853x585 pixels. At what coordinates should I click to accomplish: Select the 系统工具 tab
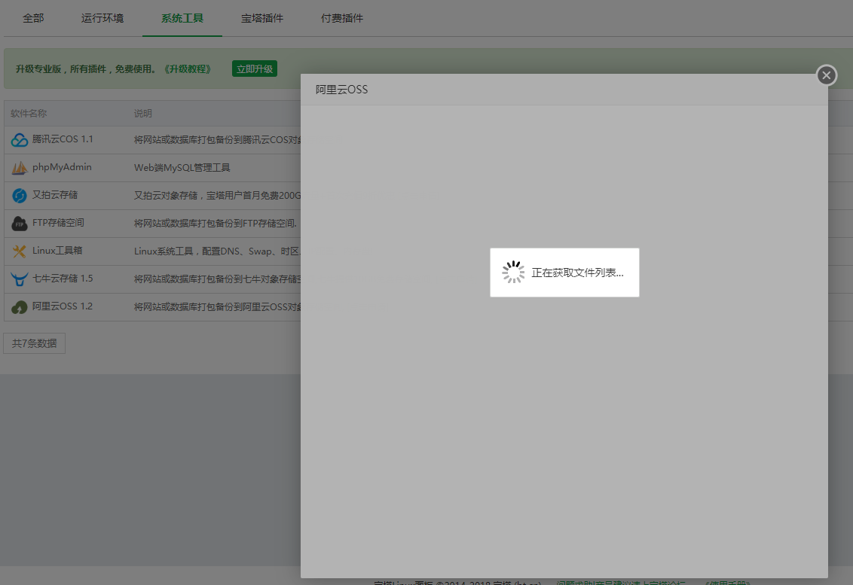tap(182, 19)
